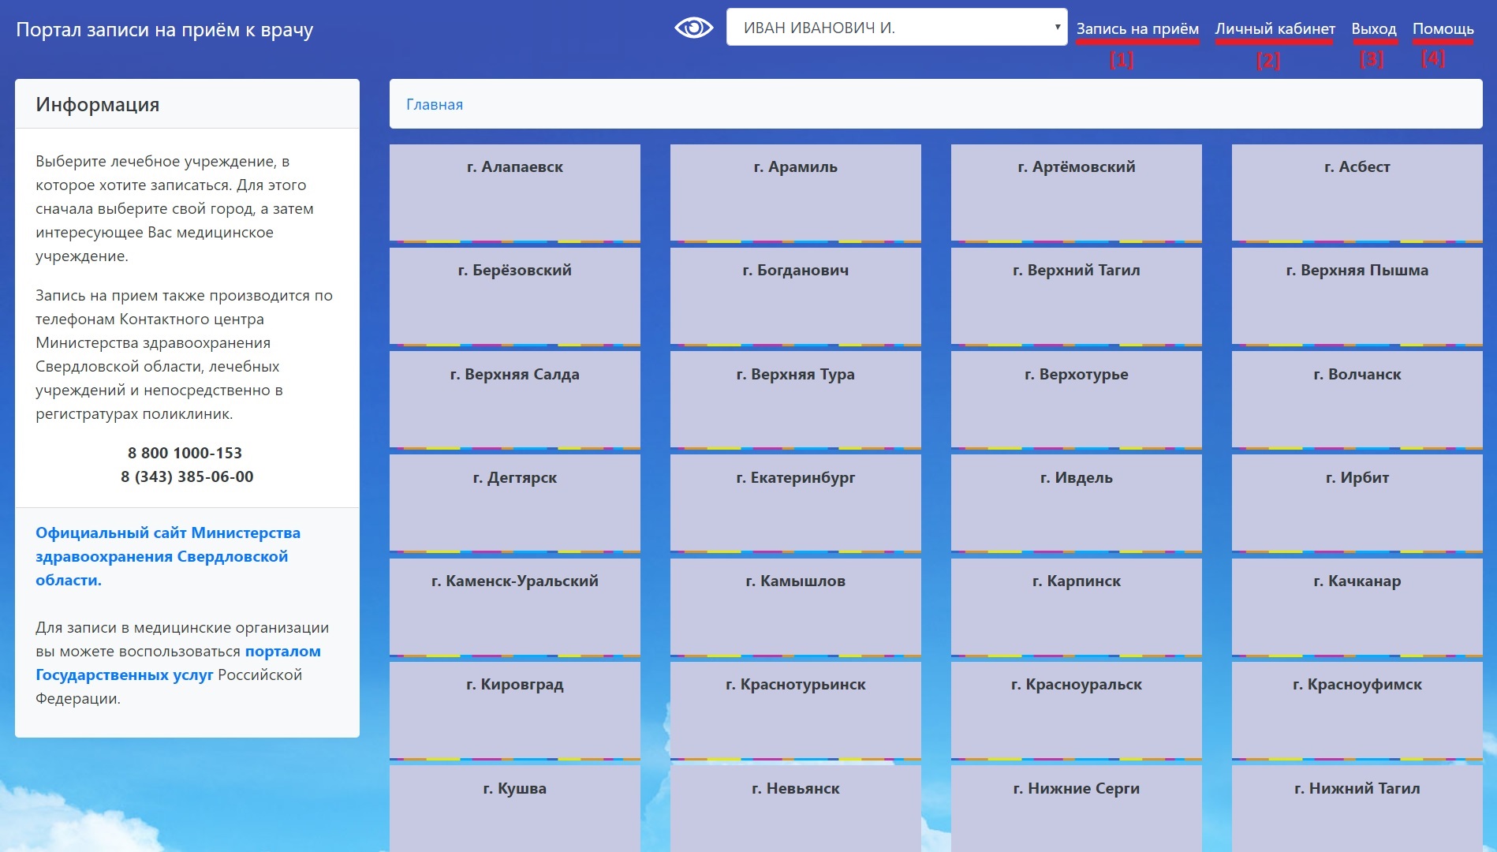Click the portal title in header
This screenshot has width=1497, height=852.
[165, 30]
